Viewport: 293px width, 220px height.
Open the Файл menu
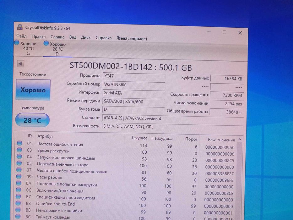pos(21,36)
